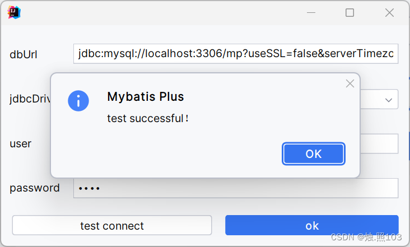Click the Mybatis Plus dialog title

(x=146, y=97)
